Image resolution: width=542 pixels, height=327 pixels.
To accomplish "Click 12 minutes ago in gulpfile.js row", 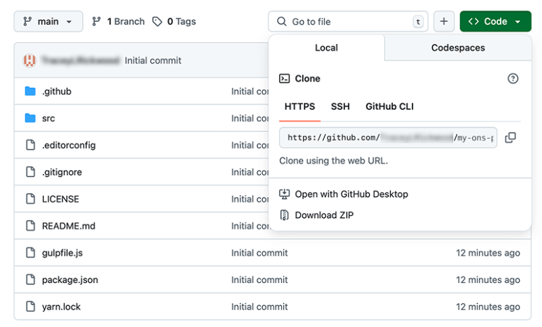I will pos(488,253).
